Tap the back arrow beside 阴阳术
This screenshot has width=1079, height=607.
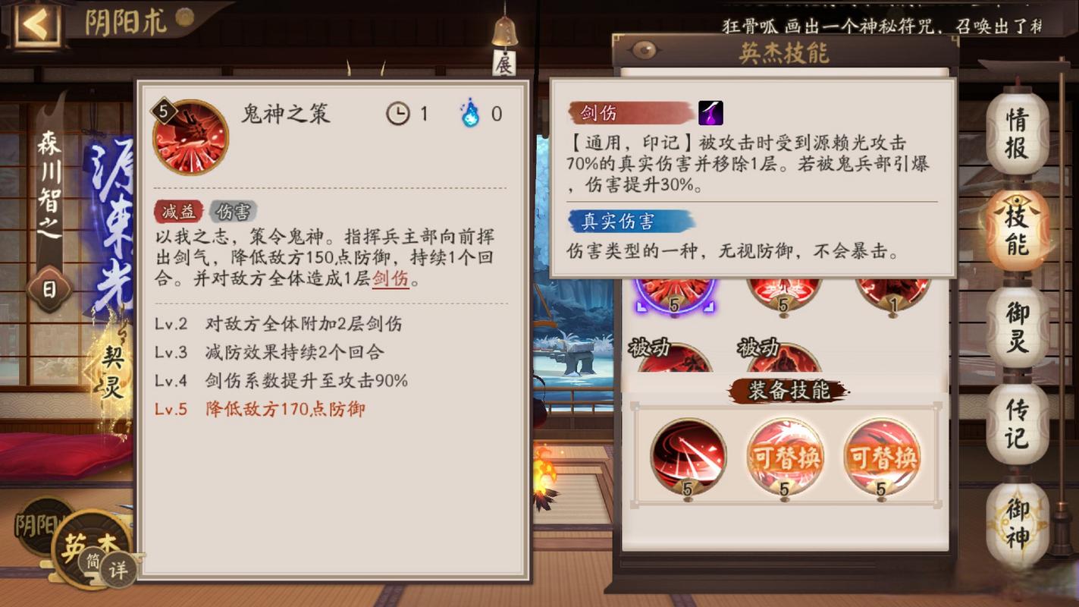(35, 25)
